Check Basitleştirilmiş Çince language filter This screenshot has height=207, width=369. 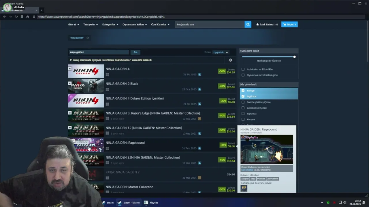point(243,102)
